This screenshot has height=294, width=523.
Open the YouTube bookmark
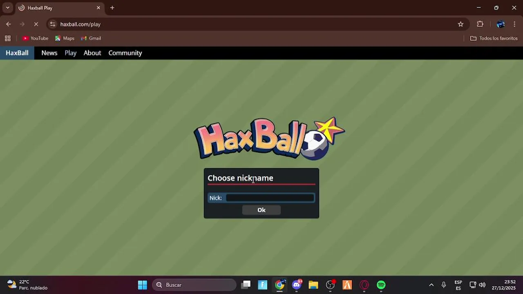[x=36, y=38]
